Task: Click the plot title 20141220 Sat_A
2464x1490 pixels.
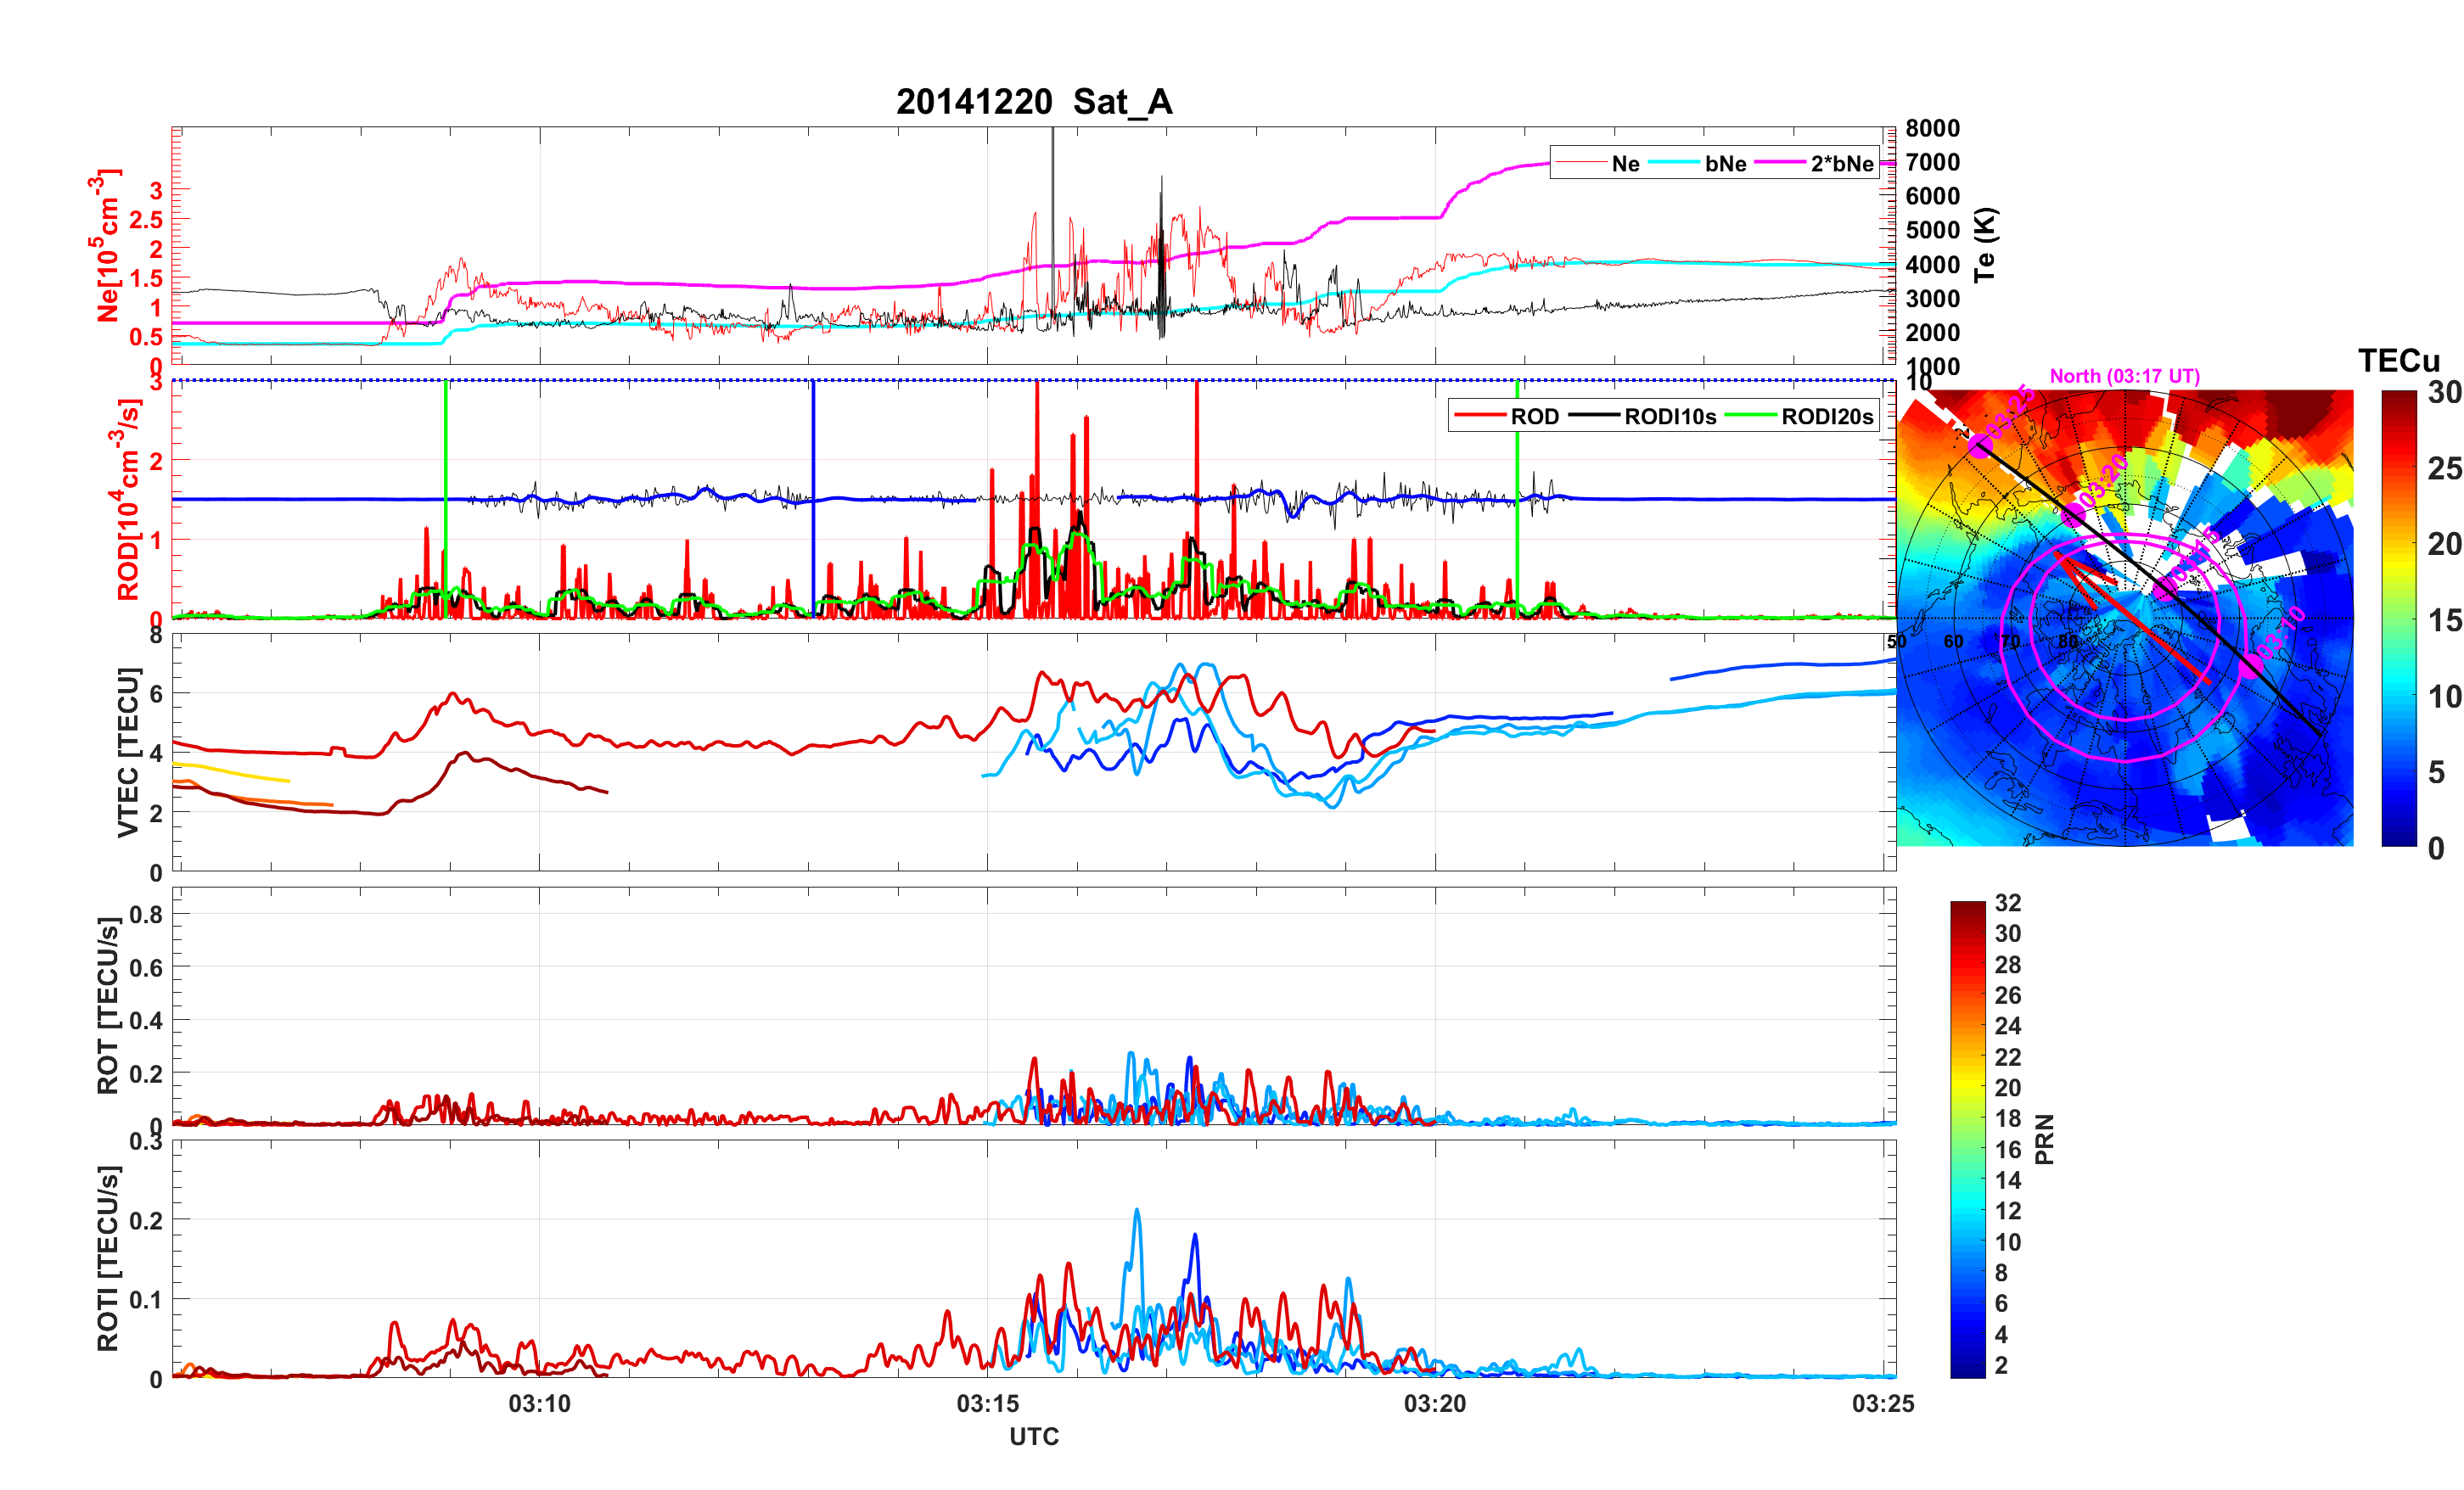Action: (1033, 102)
